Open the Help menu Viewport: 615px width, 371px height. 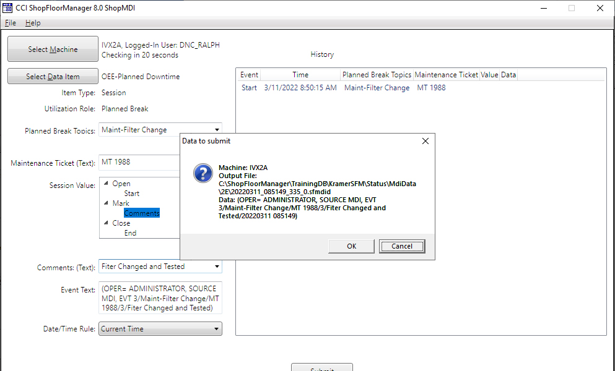click(x=33, y=23)
